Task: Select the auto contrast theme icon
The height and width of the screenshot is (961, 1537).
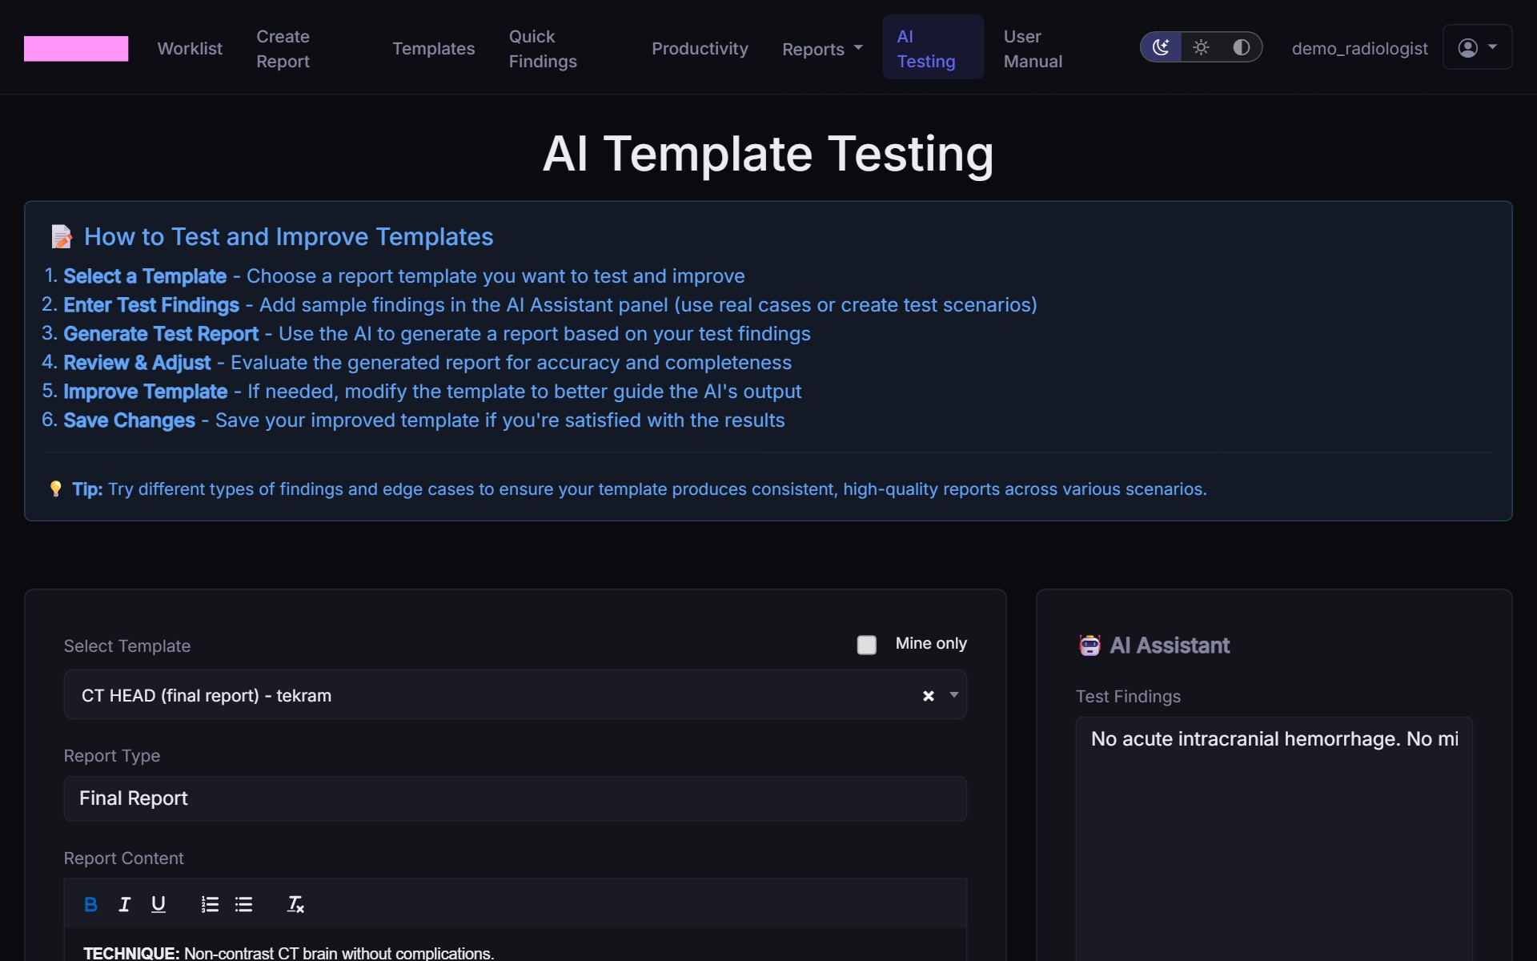Action: coord(1241,47)
